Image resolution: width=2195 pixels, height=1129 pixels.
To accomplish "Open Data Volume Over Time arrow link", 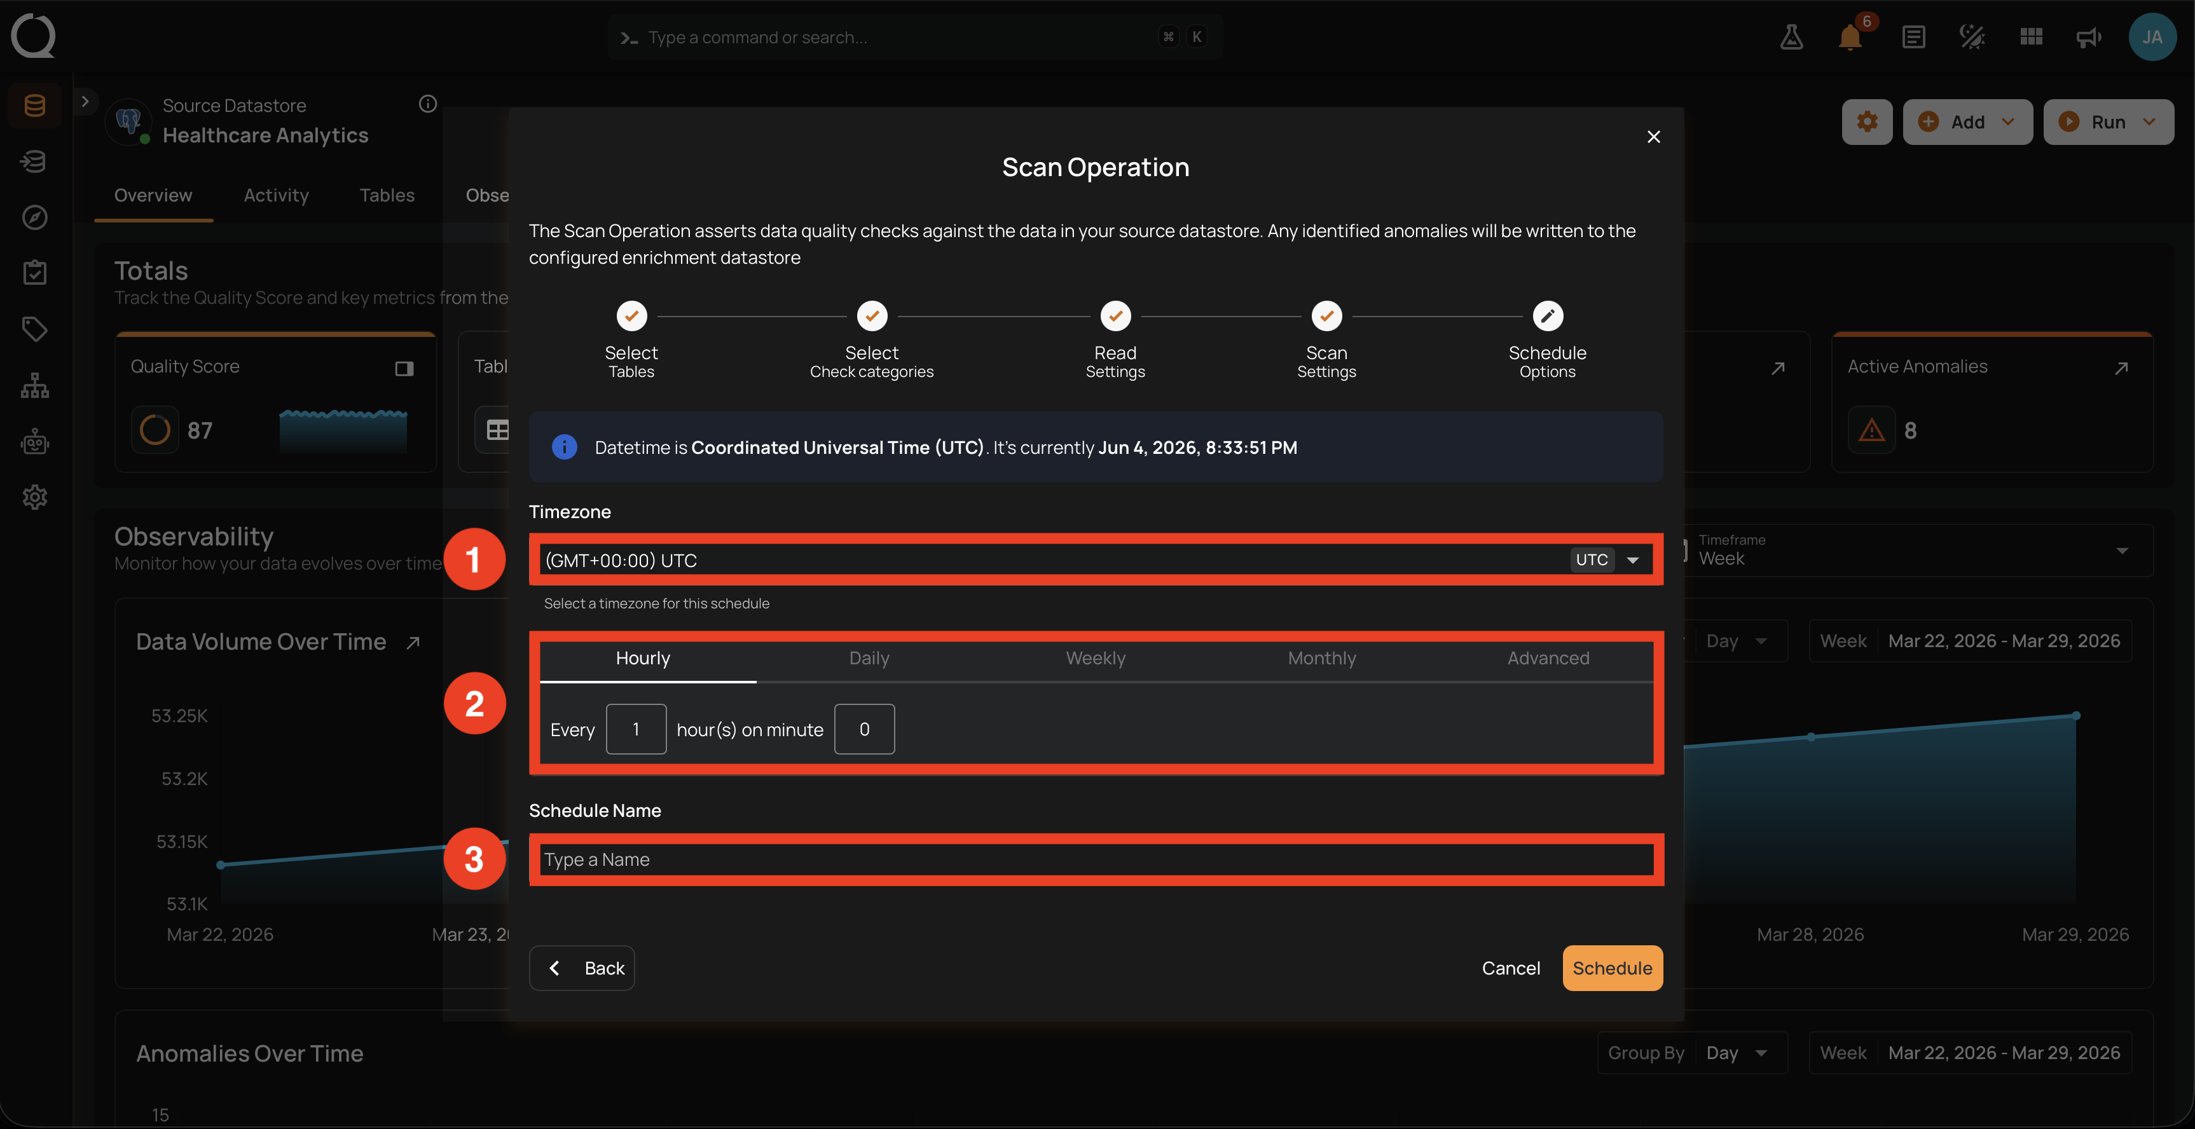I will [413, 643].
